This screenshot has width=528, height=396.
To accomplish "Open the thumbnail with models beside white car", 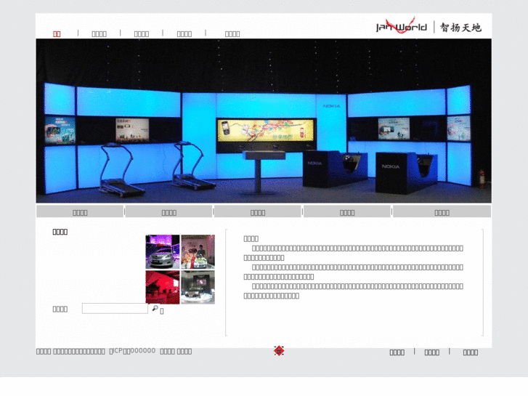I will click(x=198, y=251).
